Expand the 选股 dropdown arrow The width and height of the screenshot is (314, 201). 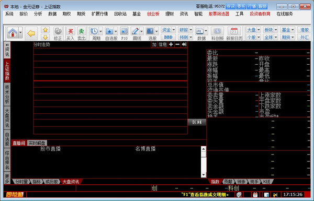click(x=156, y=31)
